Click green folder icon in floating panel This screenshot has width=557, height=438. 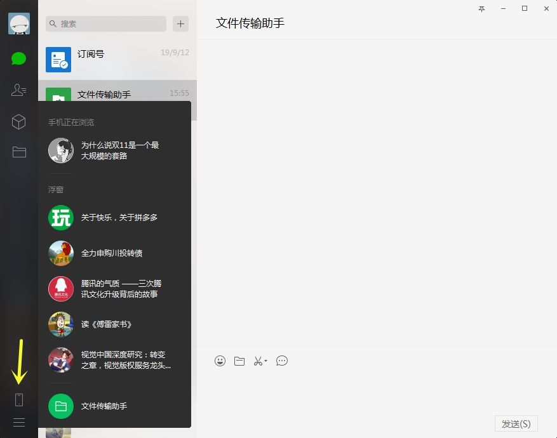[x=61, y=406]
